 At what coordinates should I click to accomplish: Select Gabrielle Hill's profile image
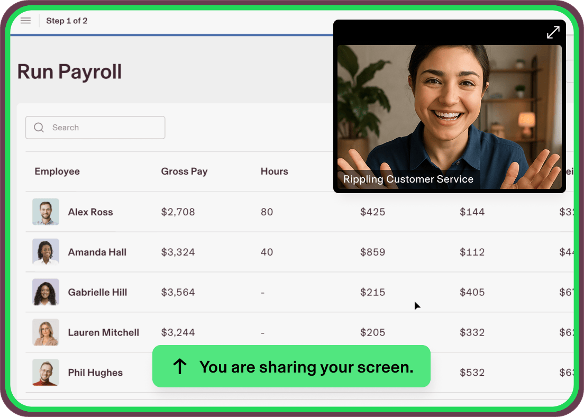[45, 292]
